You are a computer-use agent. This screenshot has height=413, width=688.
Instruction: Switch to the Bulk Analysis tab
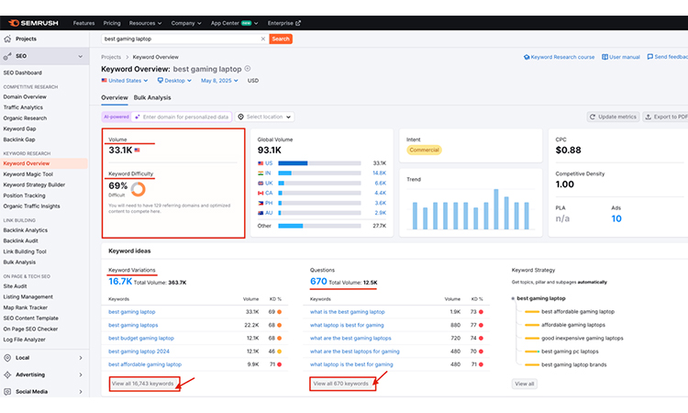152,97
